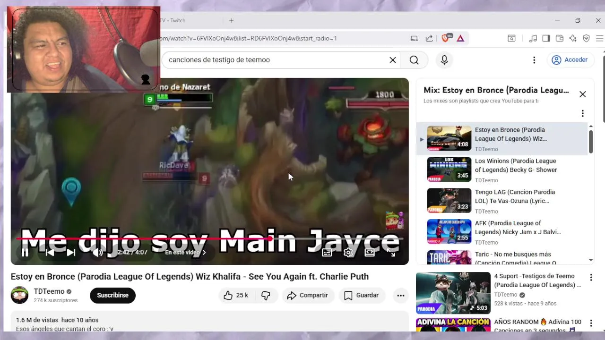Screen dimensions: 605x340
Task: Close the Mix playlist panel
Action: point(583,94)
